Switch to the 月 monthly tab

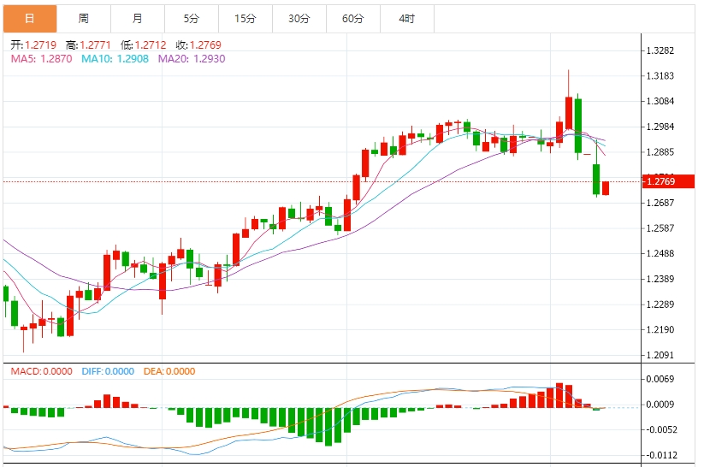tap(138, 19)
